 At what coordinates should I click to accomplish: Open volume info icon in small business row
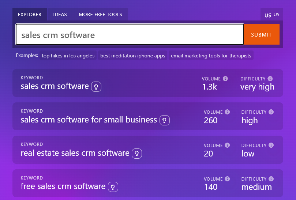pyautogui.click(x=227, y=112)
